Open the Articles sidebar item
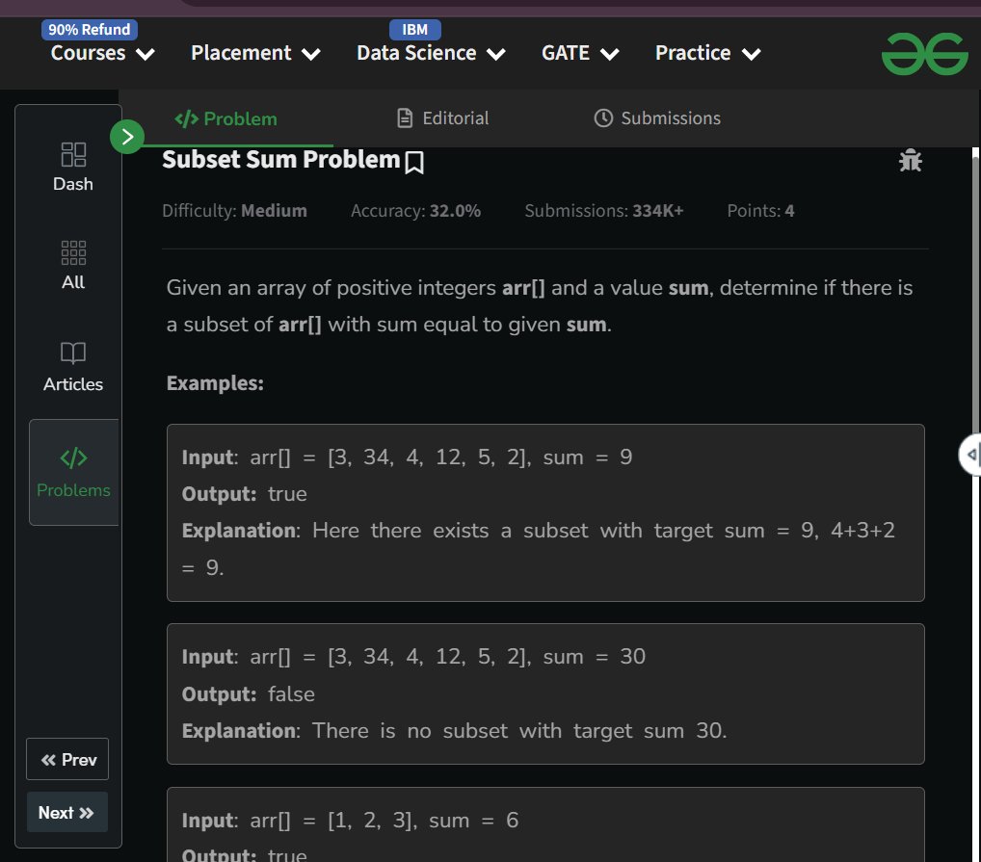 [73, 367]
